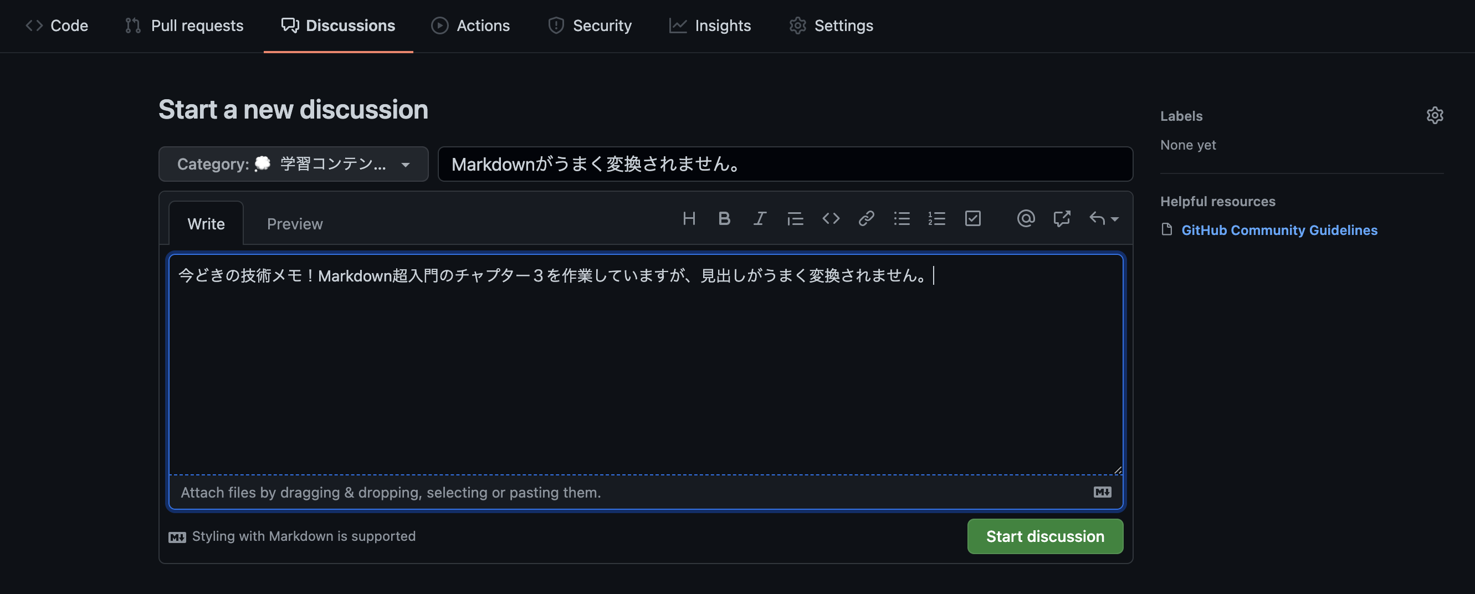Click the discussion title input field

click(785, 165)
